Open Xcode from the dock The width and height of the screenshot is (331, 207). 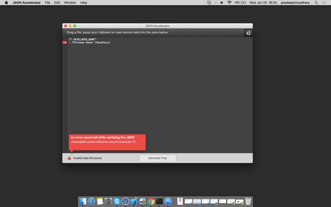134,201
